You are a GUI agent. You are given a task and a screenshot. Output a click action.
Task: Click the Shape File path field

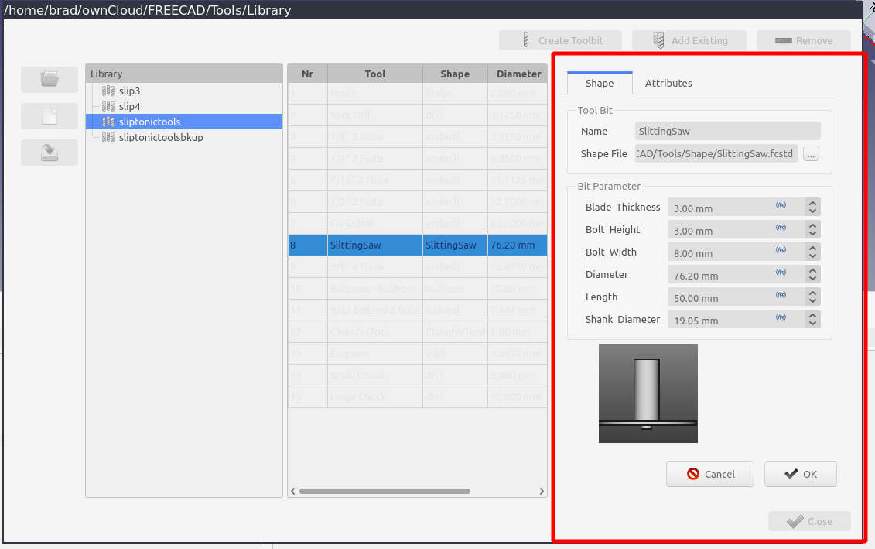click(716, 153)
